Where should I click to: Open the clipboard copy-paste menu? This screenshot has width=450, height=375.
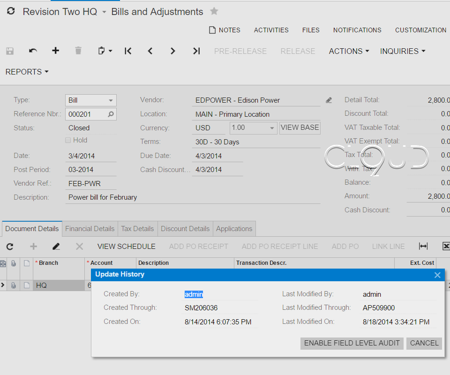click(105, 51)
